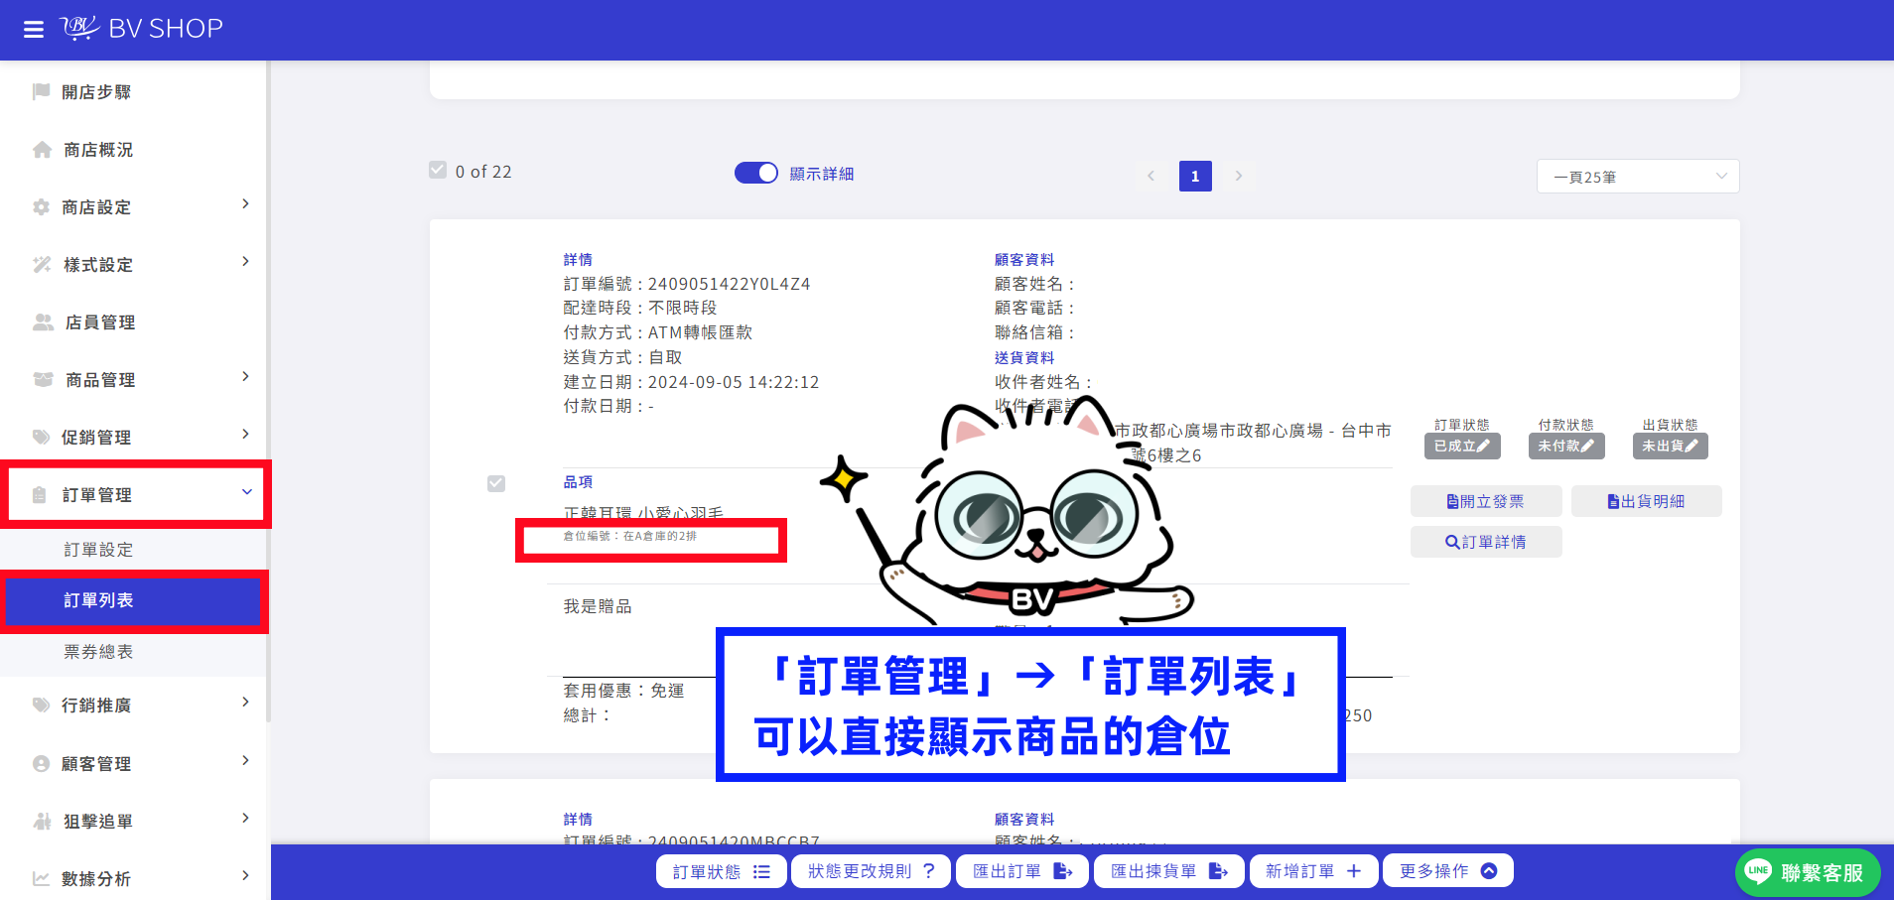Click the 行銷推廣 tag icon
The height and width of the screenshot is (900, 1894).
tap(41, 706)
